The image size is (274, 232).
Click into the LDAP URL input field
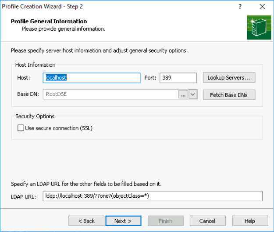pyautogui.click(x=153, y=196)
